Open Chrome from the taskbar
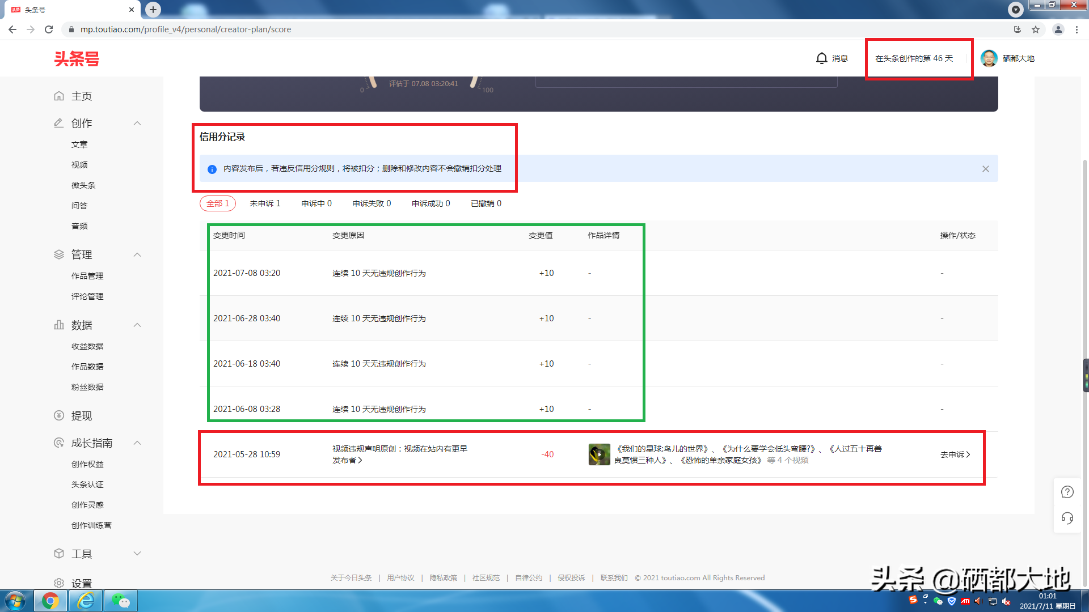The height and width of the screenshot is (612, 1089). [50, 601]
